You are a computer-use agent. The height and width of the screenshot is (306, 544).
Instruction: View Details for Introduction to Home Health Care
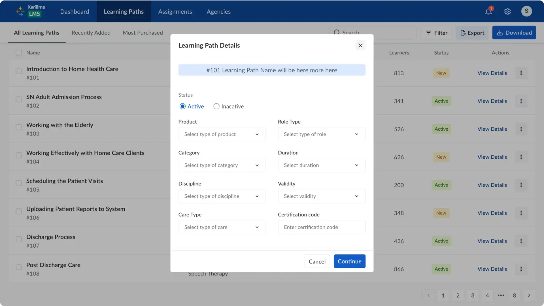coord(492,73)
